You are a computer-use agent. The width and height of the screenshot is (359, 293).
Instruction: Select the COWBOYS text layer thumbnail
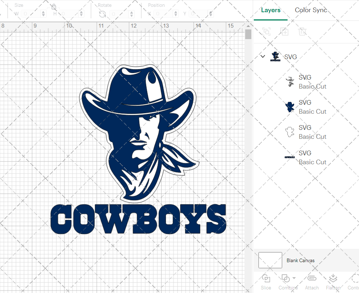tap(290, 157)
